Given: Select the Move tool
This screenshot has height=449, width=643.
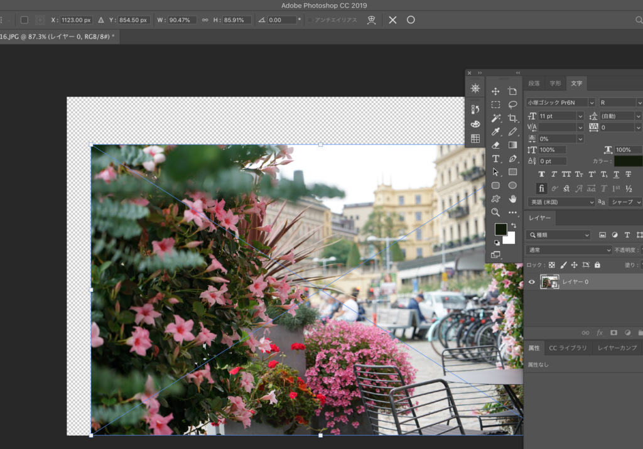Looking at the screenshot, I should coord(495,91).
